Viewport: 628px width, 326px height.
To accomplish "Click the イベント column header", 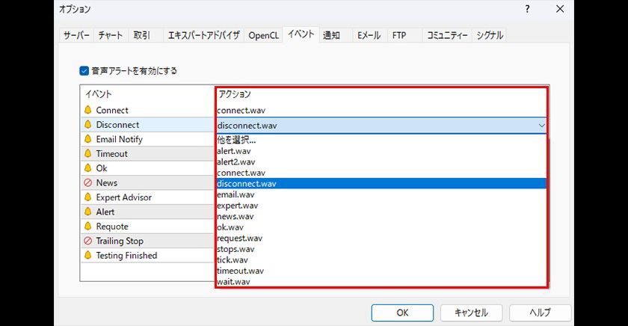I will click(x=99, y=94).
